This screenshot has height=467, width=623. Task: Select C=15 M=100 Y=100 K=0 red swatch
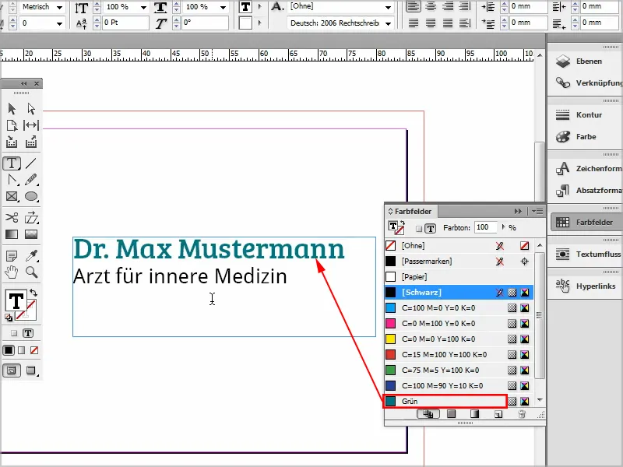click(x=459, y=355)
